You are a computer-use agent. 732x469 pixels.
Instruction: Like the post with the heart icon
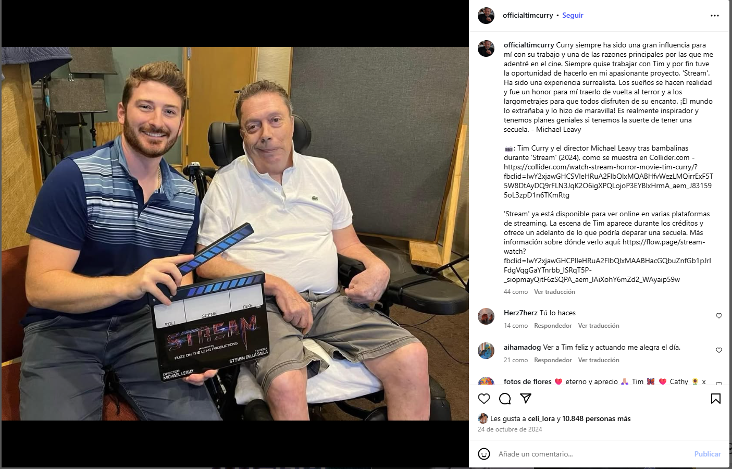pos(484,399)
